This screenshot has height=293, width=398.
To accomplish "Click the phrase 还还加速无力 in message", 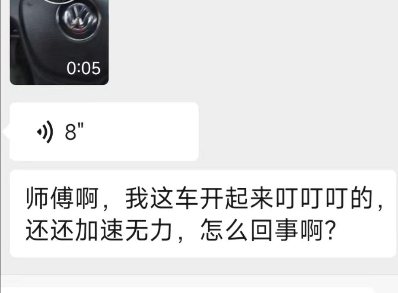I will click(99, 230).
